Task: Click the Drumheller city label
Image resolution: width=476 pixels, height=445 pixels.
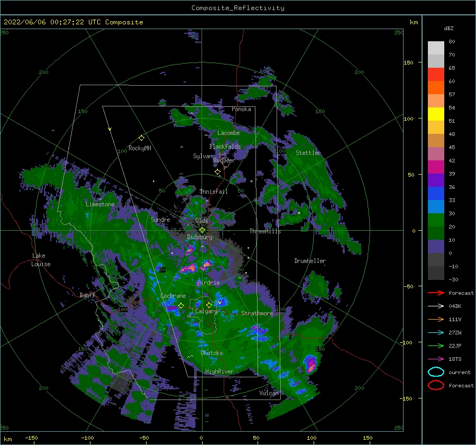Action: click(310, 261)
